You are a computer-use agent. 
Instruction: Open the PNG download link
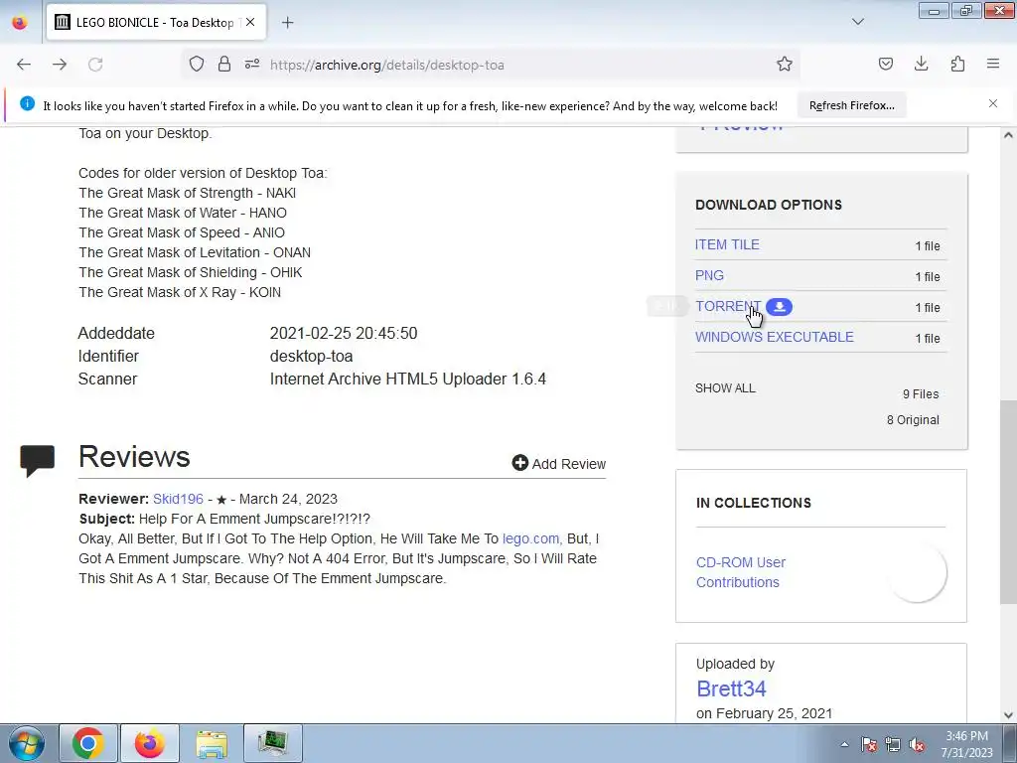coord(709,275)
